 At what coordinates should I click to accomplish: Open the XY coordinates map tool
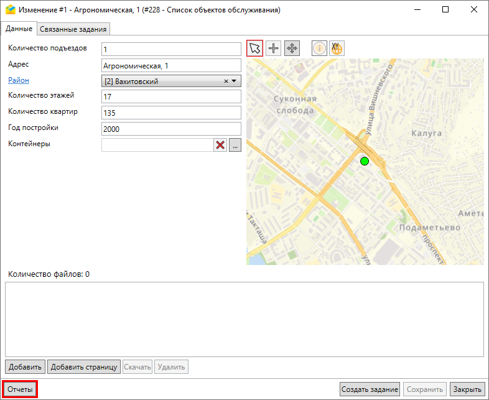[x=337, y=49]
